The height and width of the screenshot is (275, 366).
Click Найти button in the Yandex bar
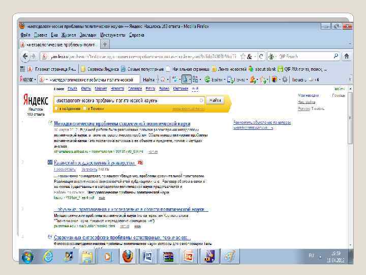click(x=148, y=80)
